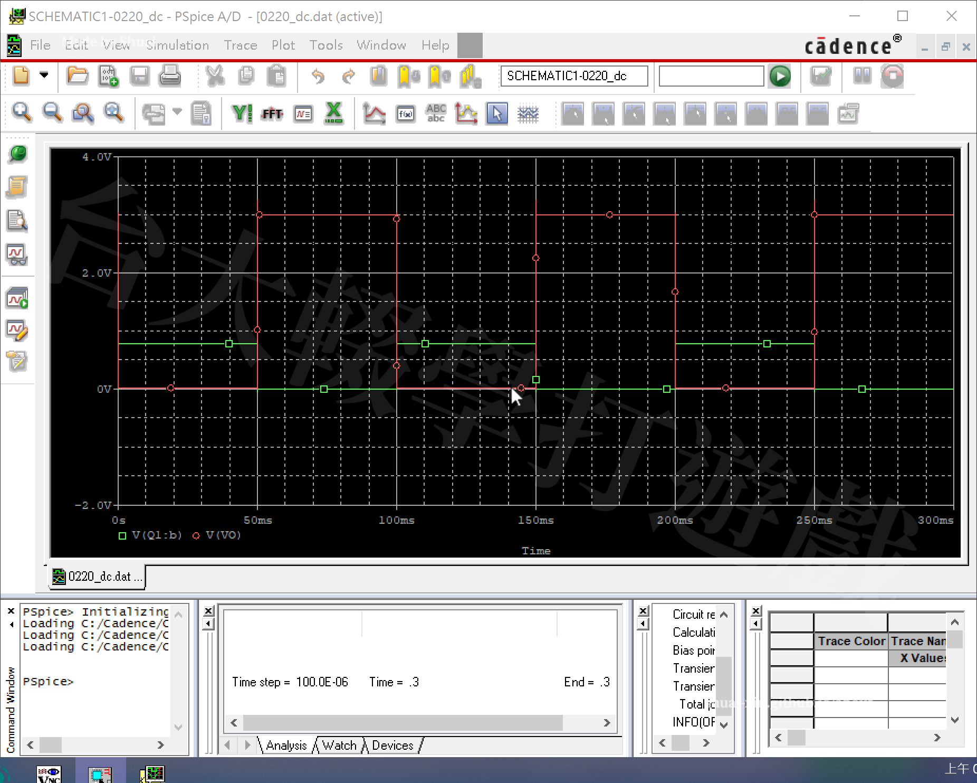Click the Cut scissors icon
977x783 pixels.
(215, 76)
